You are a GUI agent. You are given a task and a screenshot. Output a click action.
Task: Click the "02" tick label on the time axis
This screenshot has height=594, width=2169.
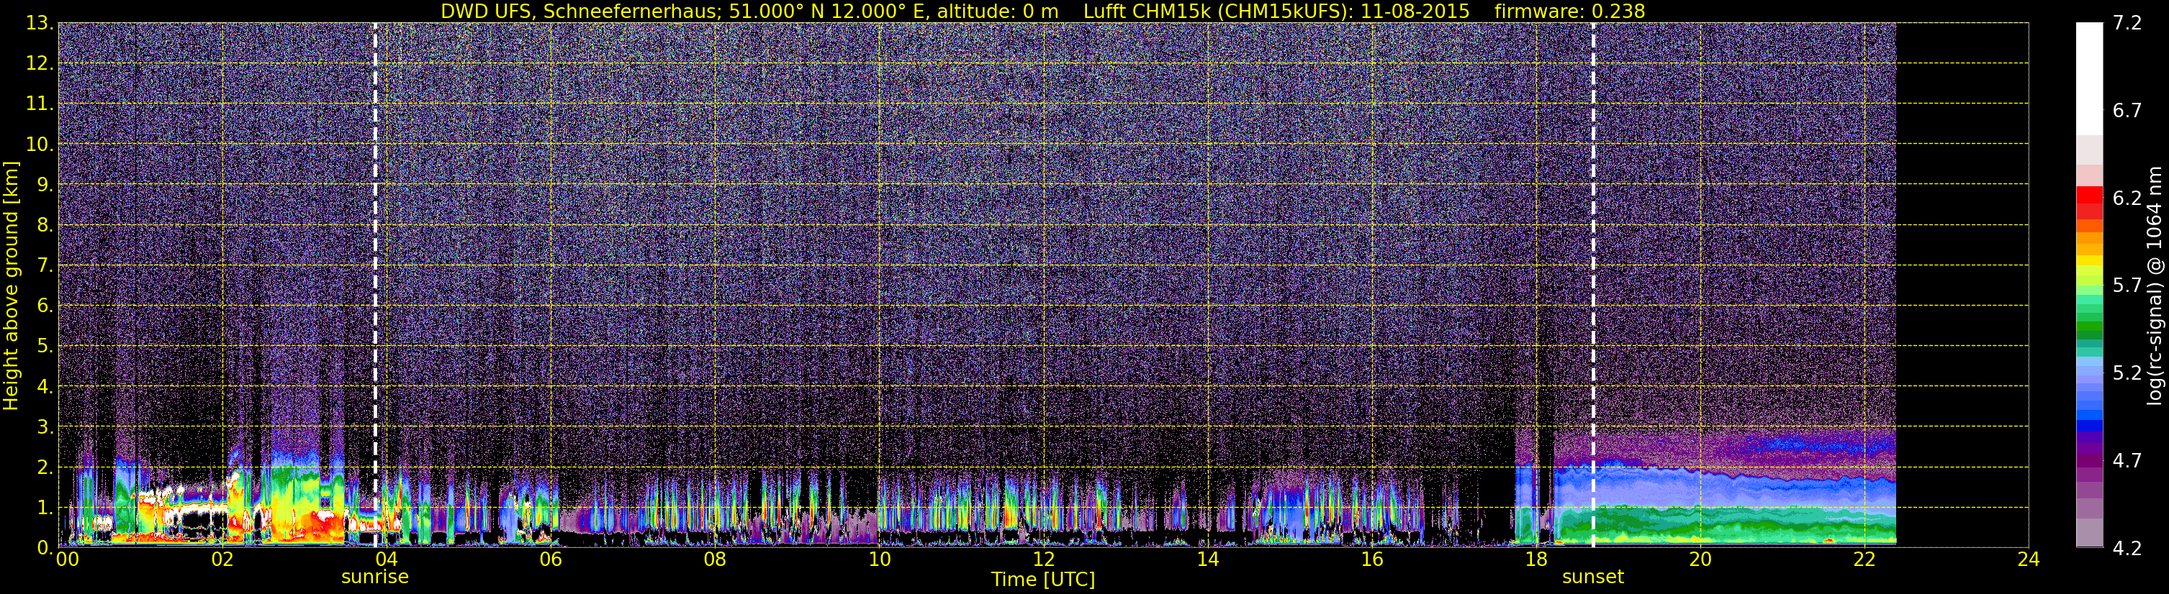pyautogui.click(x=222, y=560)
